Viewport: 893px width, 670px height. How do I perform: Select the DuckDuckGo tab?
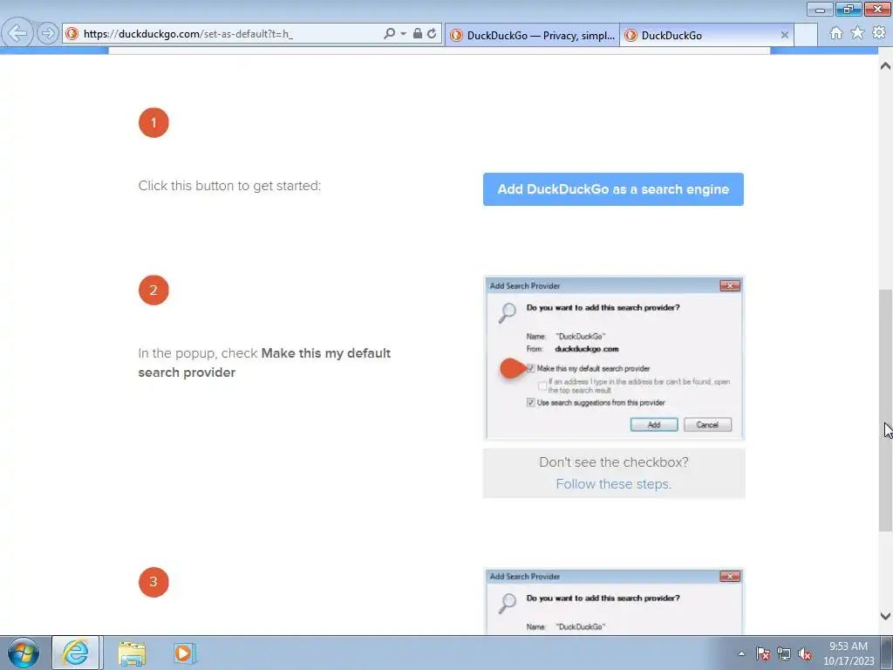(706, 35)
